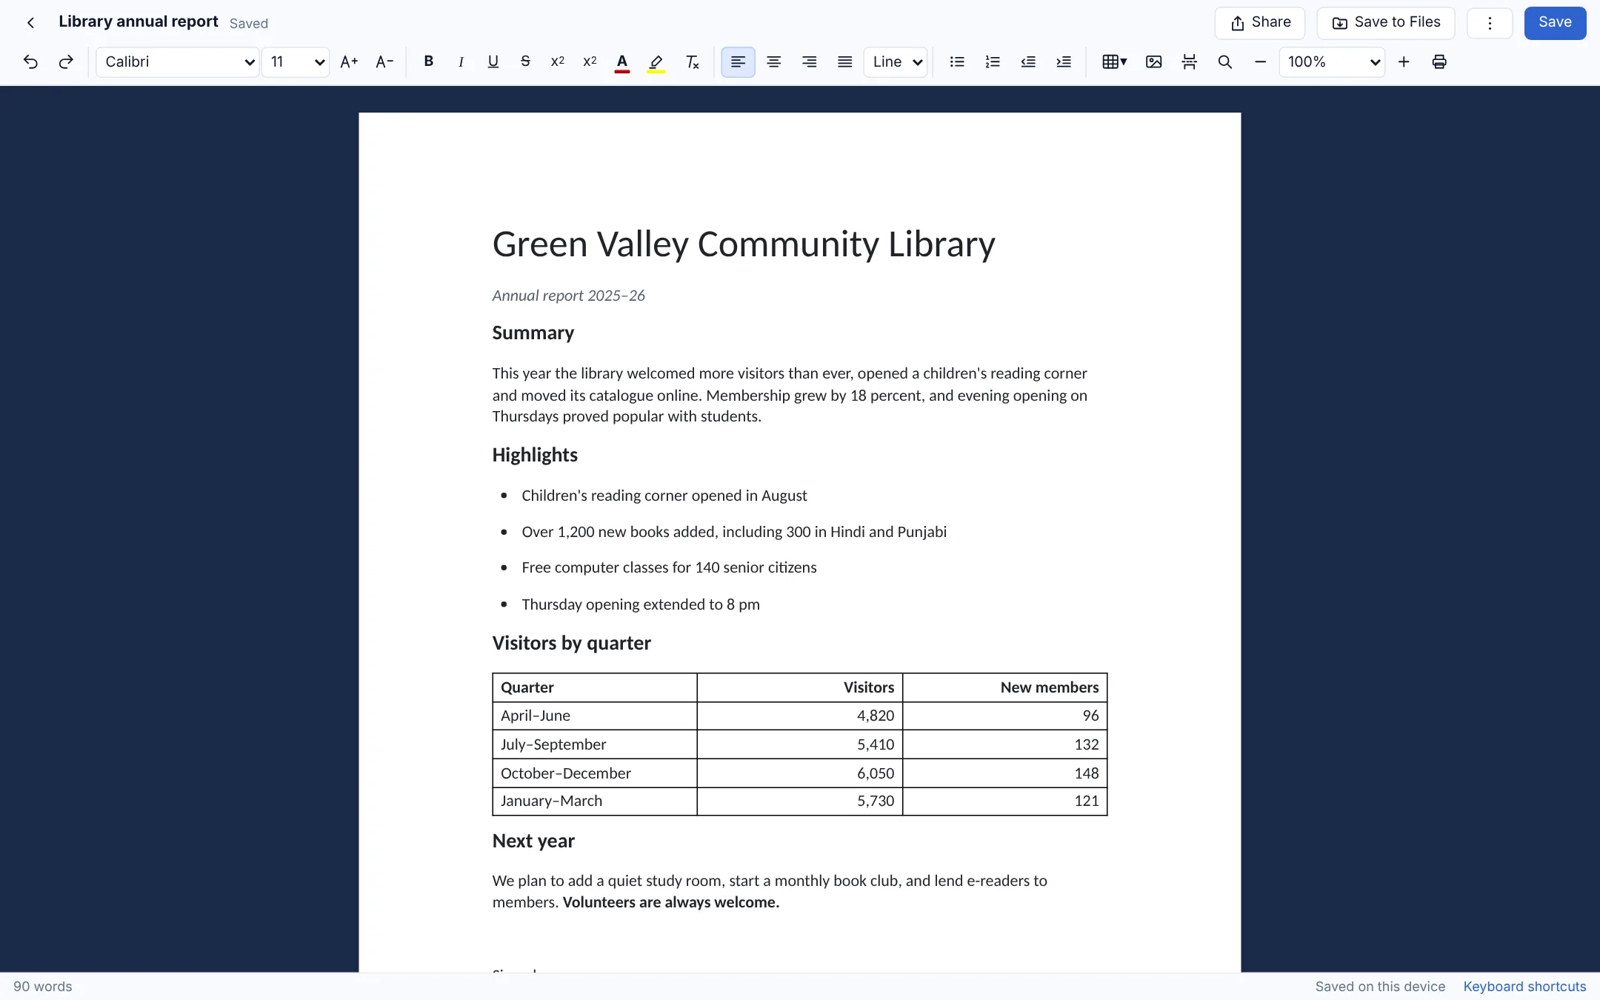Click the redo arrow icon

pyautogui.click(x=66, y=62)
